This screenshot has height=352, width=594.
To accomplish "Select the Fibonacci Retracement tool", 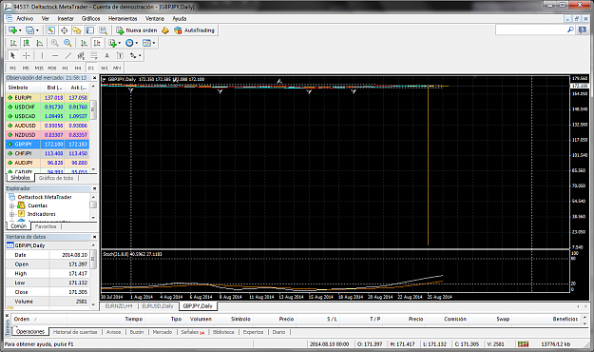I will coord(94,56).
